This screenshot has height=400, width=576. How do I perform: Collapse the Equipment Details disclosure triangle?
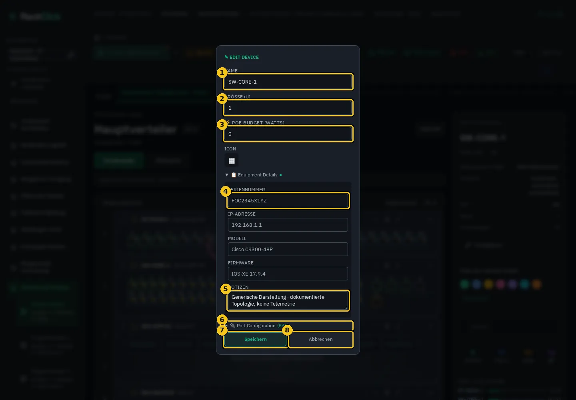(227, 175)
